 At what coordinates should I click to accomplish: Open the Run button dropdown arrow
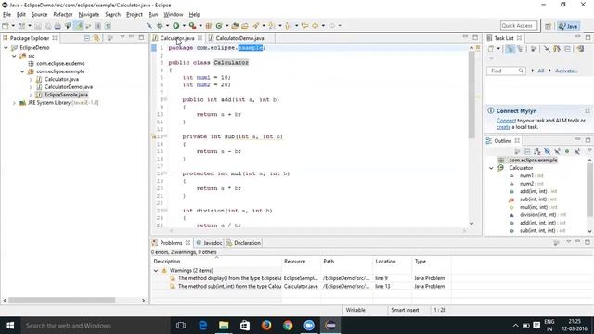coord(184,26)
